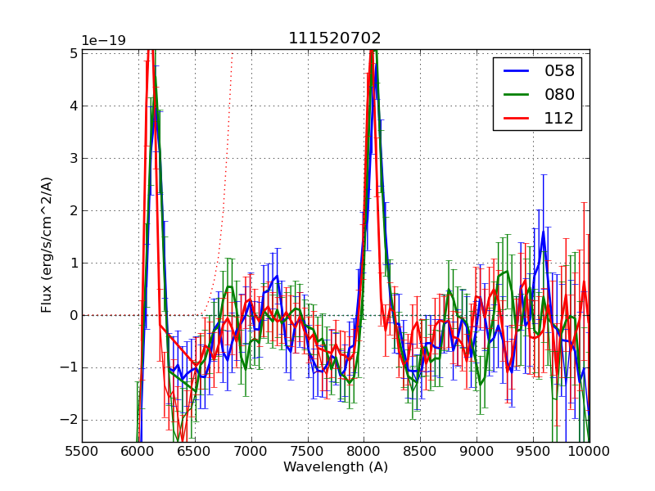Click the 10000 x-axis tick label
The height and width of the screenshot is (491, 655).
[x=589, y=451]
